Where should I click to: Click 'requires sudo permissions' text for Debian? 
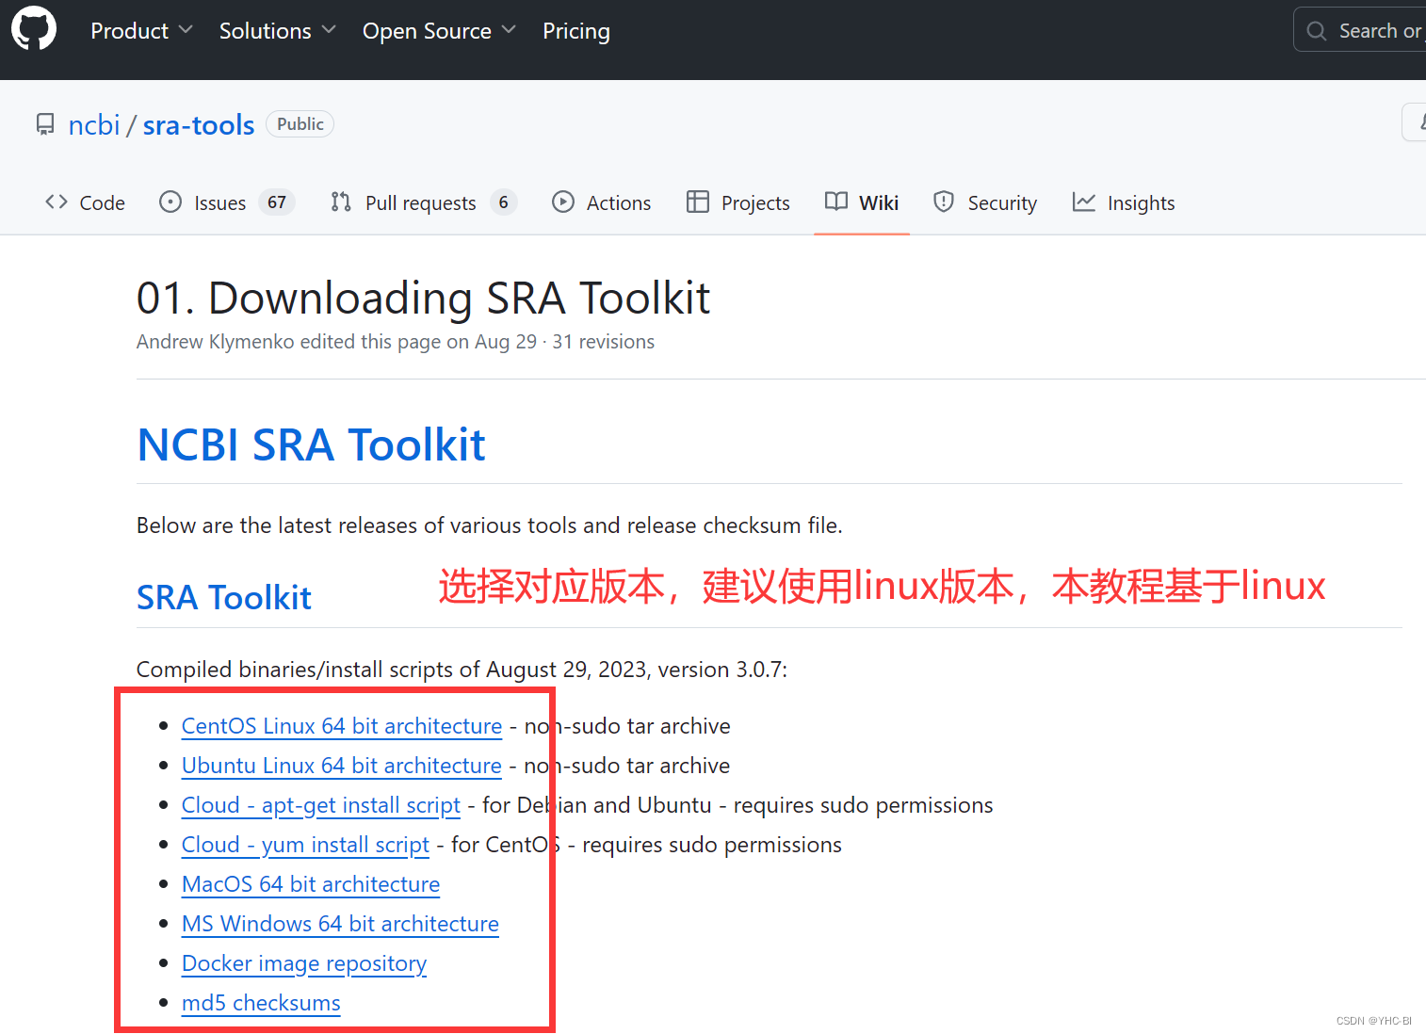click(863, 805)
